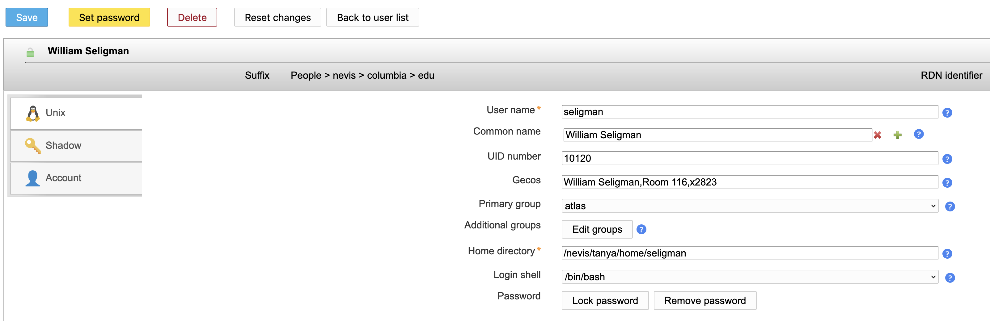Screen dimensions: 990x321
Task: Open help for the UID number field
Action: coord(947,159)
